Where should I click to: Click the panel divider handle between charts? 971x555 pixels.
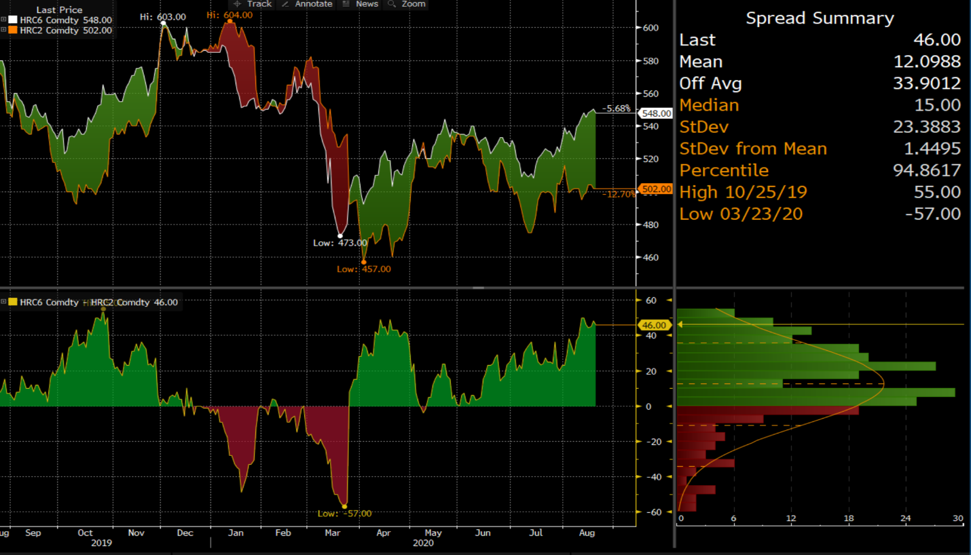pos(478,288)
